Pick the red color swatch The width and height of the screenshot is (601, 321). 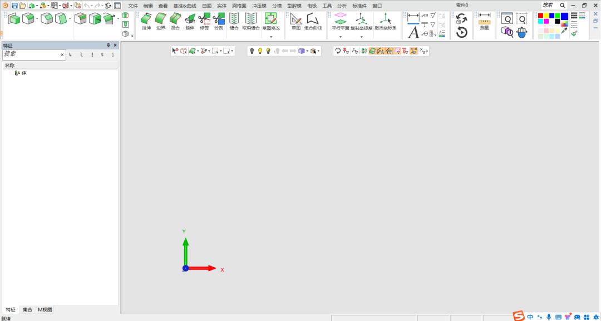(x=540, y=16)
